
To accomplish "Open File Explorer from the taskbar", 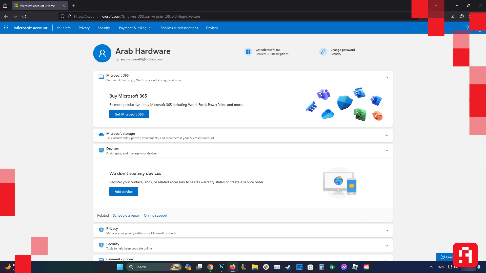I will [255, 267].
